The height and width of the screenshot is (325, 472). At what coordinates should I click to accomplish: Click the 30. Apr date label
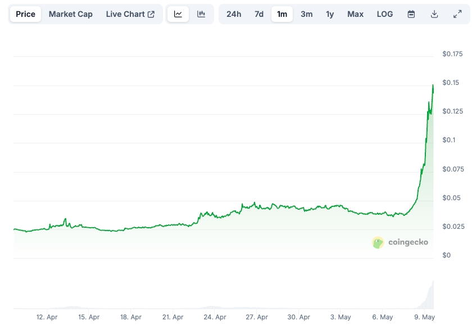298,317
